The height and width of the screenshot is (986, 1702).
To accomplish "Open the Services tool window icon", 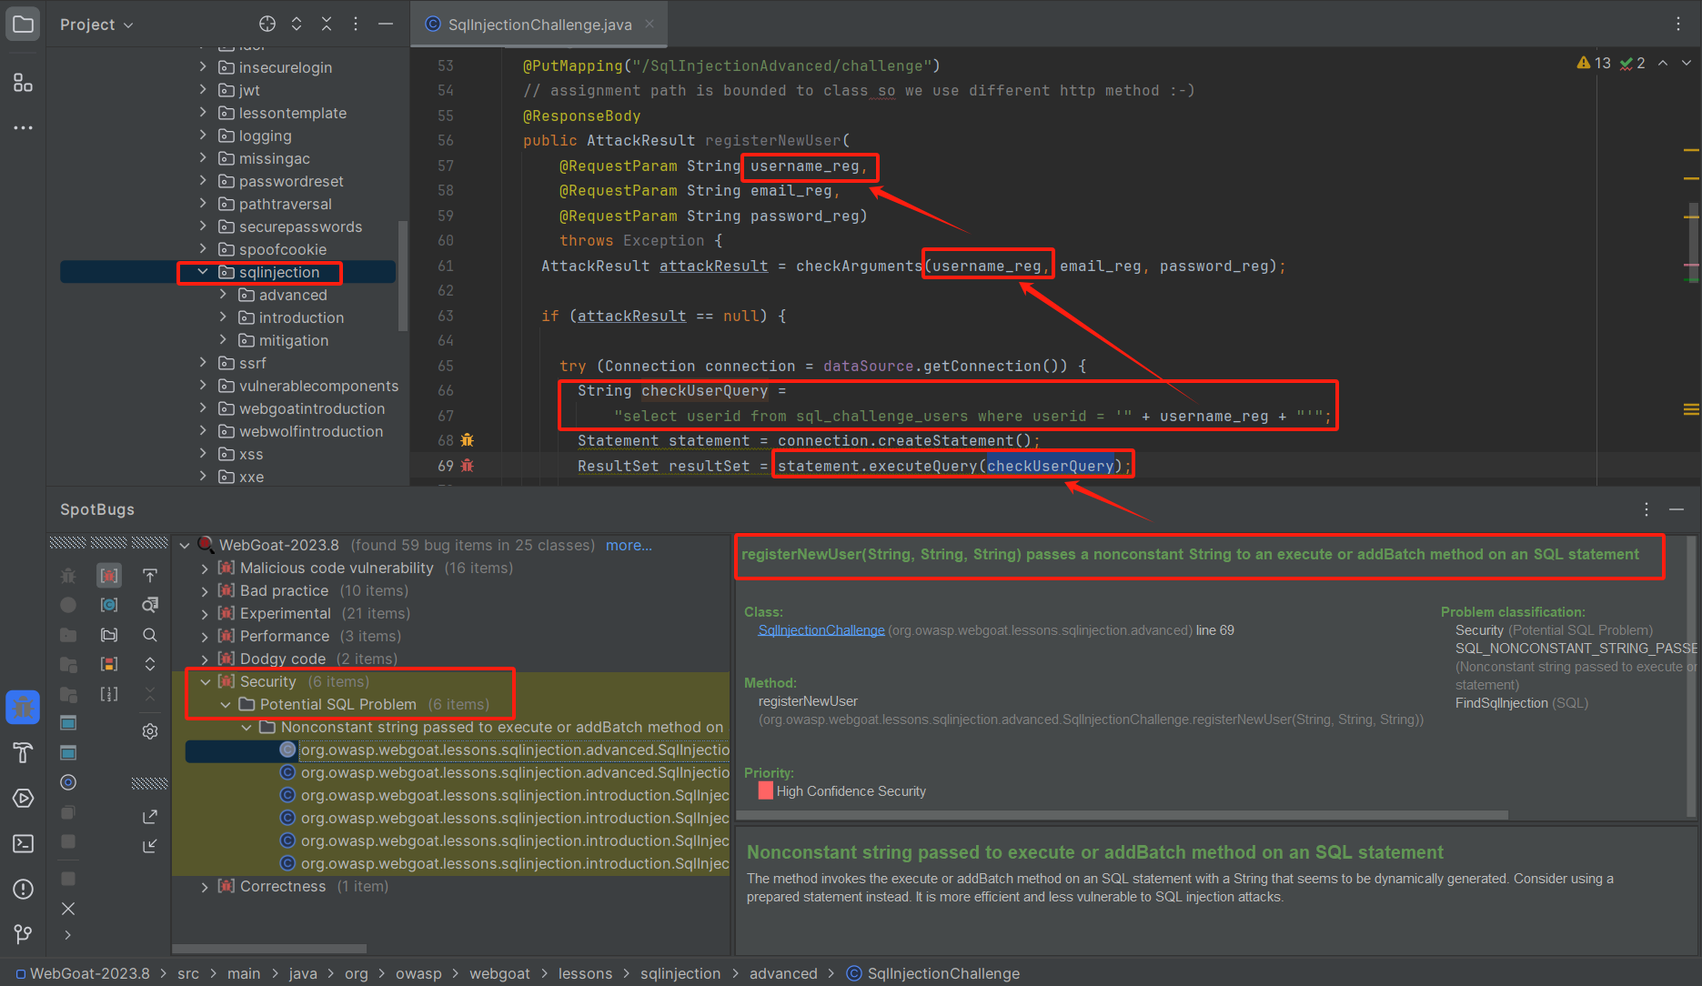I will (23, 798).
